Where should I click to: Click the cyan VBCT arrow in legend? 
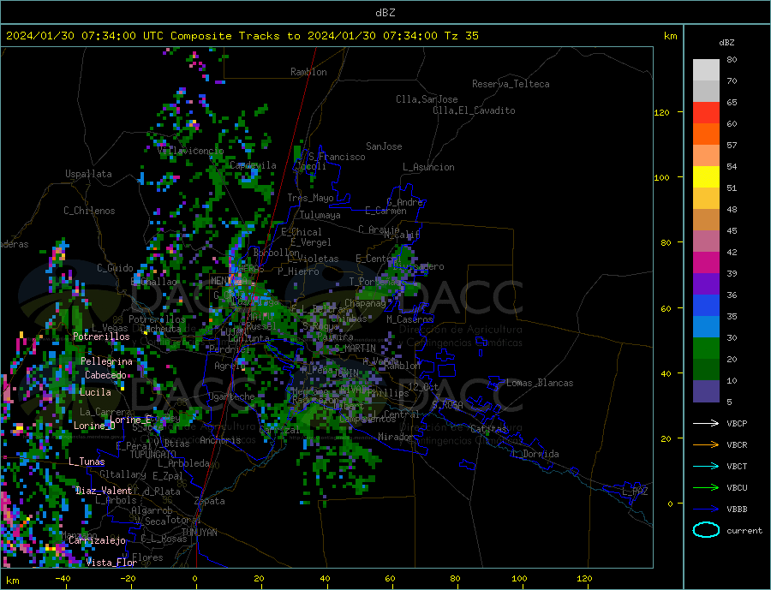pyautogui.click(x=706, y=466)
